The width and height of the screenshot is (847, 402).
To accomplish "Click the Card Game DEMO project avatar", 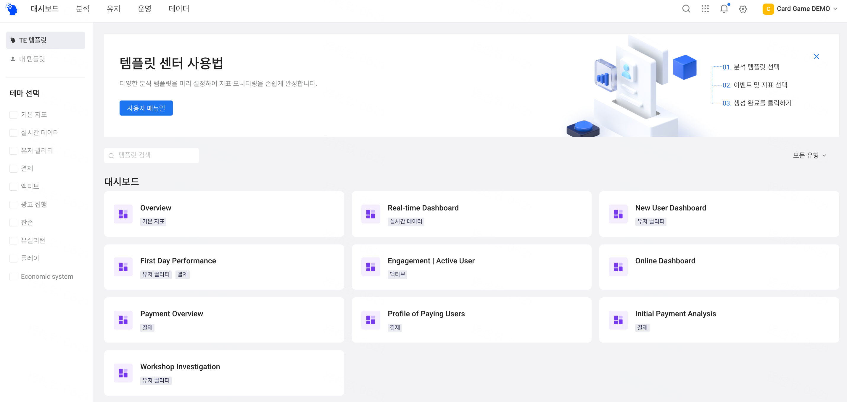I will click(x=768, y=9).
